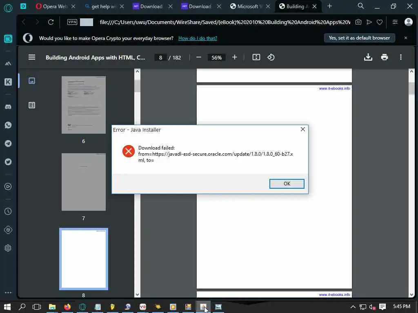
Task: Open Settings gear in Opera sidebar
Action: click(x=8, y=248)
